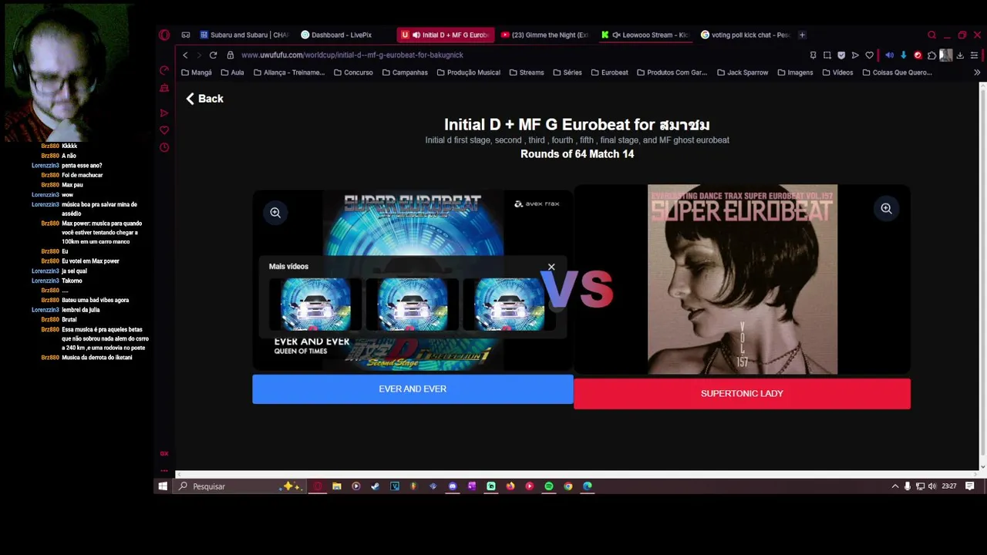This screenshot has width=987, height=555.
Task: Open the Coisas Que Quero bookmarks folder
Action: coord(897,72)
